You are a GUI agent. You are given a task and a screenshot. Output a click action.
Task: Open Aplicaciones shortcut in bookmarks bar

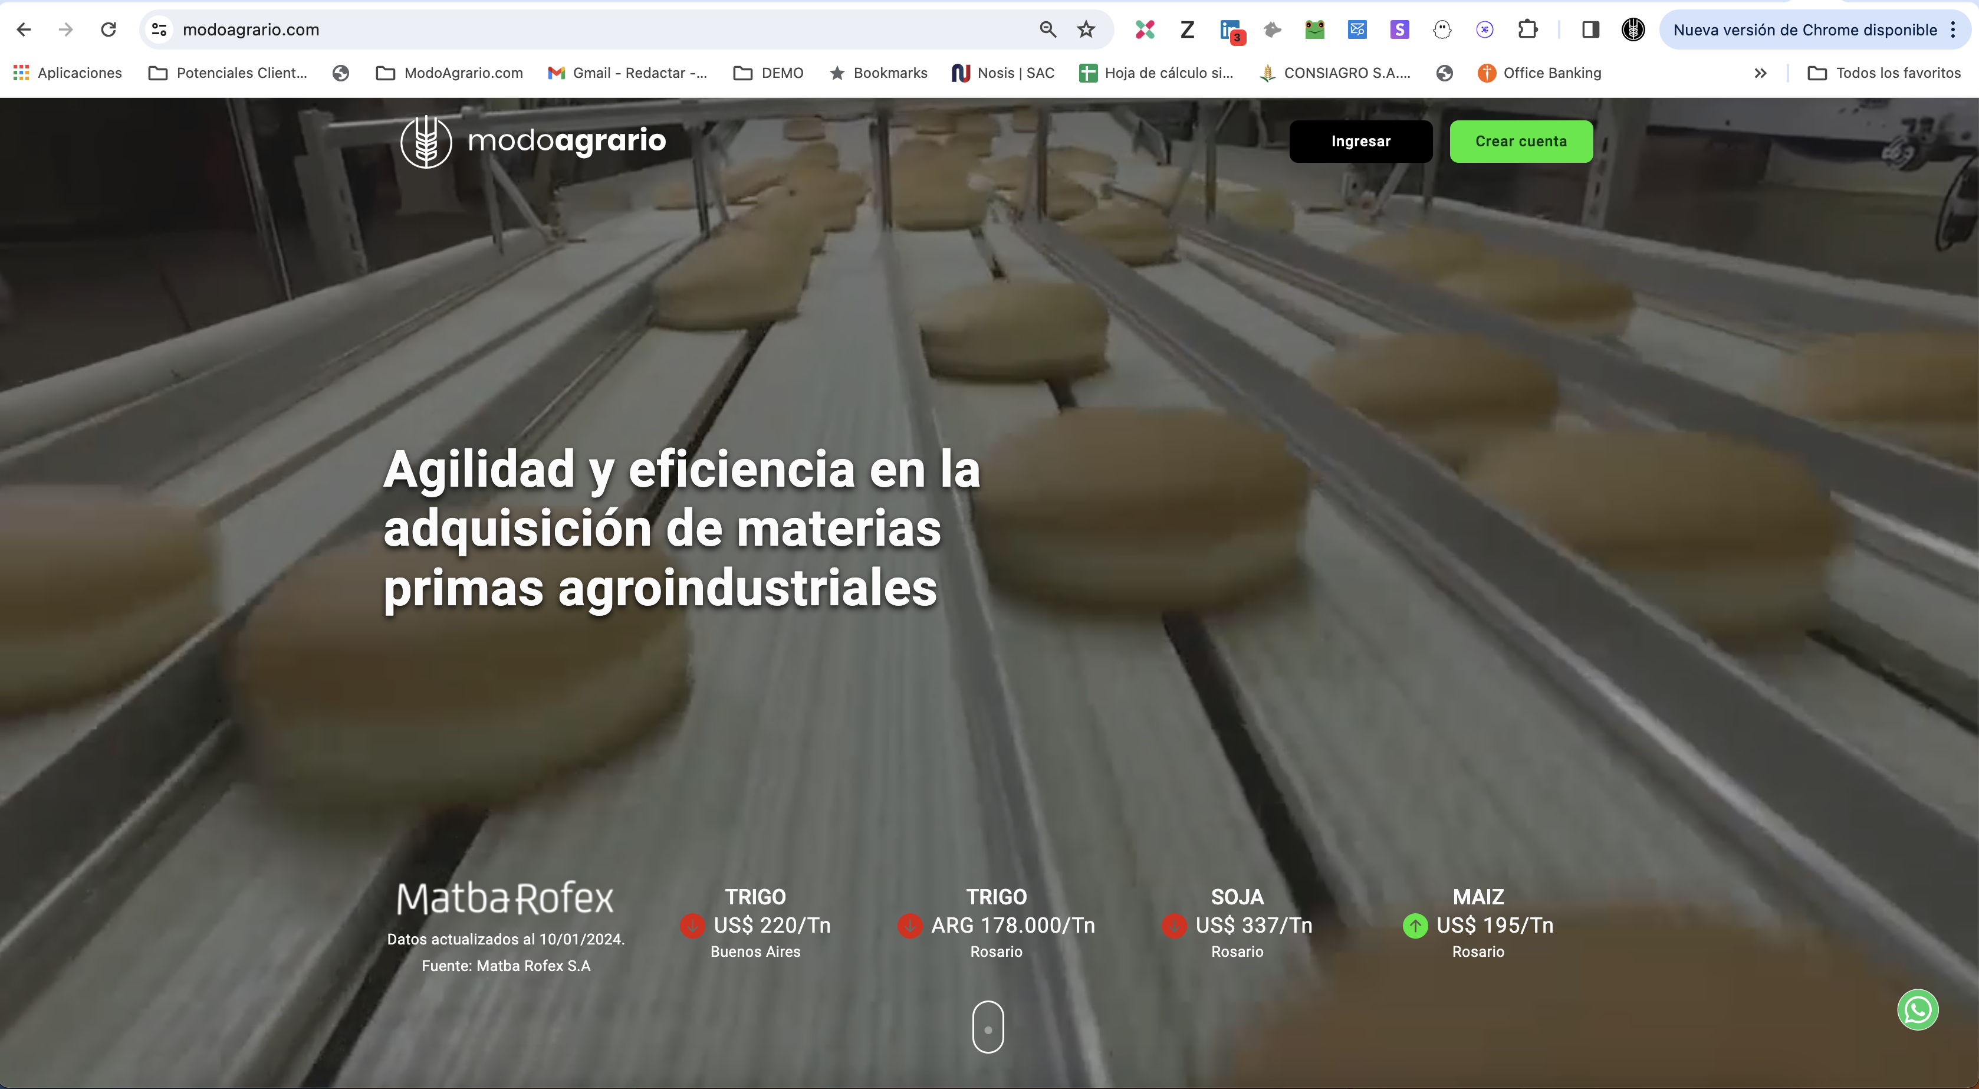[68, 73]
